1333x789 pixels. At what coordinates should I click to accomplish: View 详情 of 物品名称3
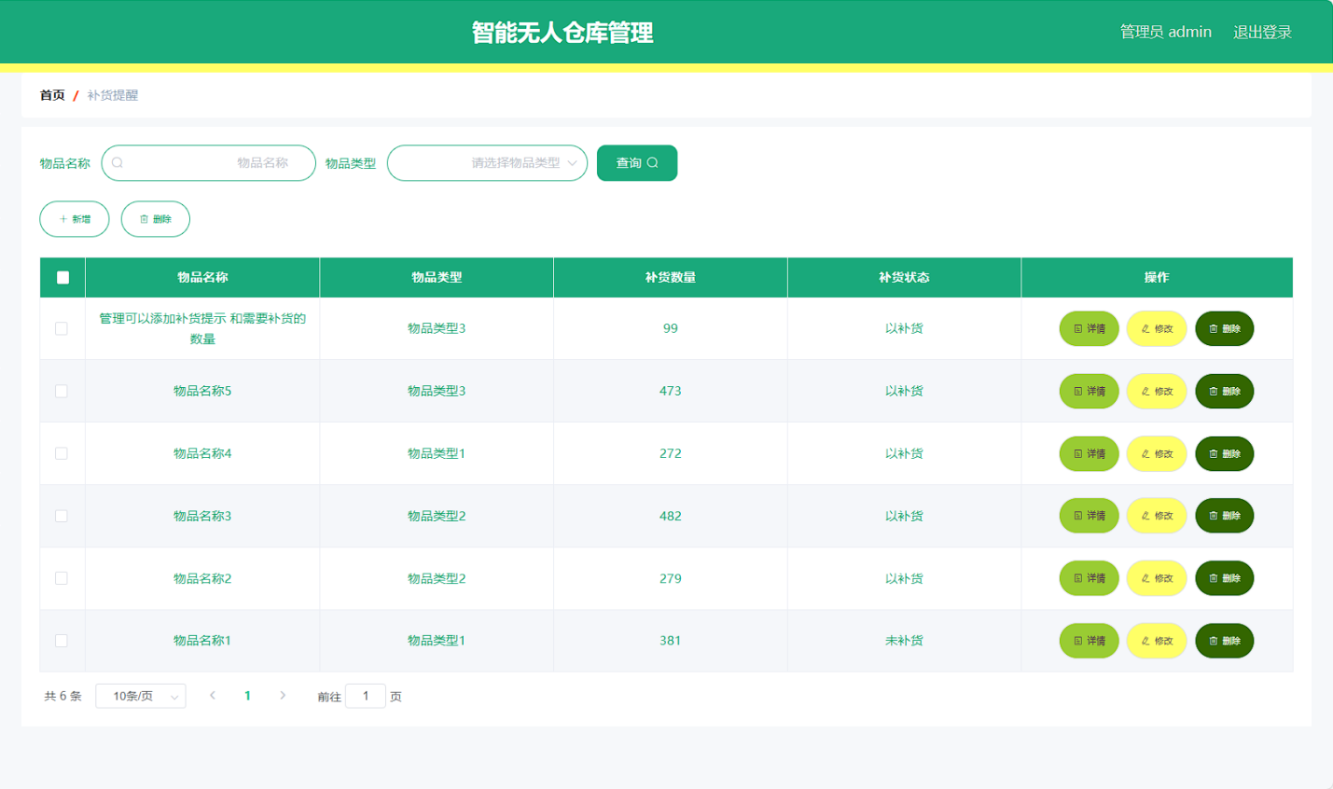1089,516
